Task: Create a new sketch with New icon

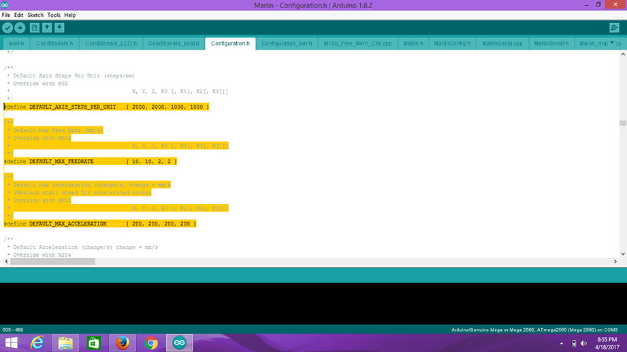Action: pyautogui.click(x=35, y=28)
